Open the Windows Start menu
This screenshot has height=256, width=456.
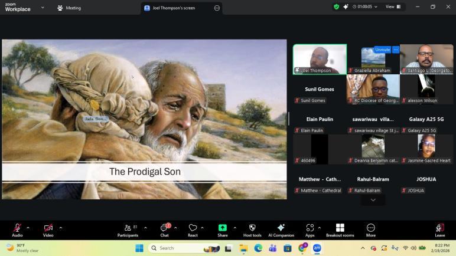(139, 248)
